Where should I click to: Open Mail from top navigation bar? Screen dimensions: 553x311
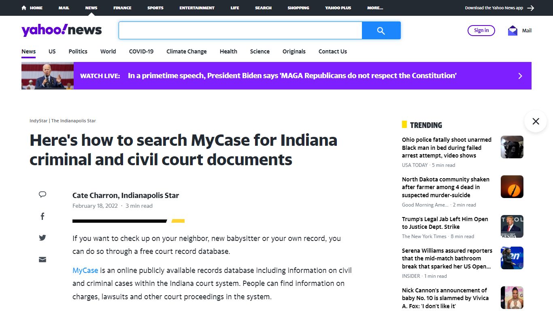64,8
